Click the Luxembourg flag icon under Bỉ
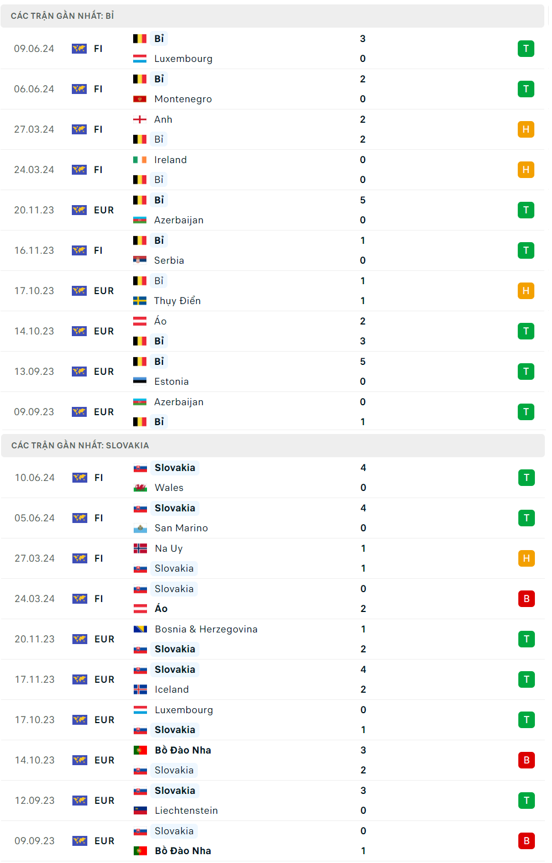This screenshot has height=863, width=552. 140,59
